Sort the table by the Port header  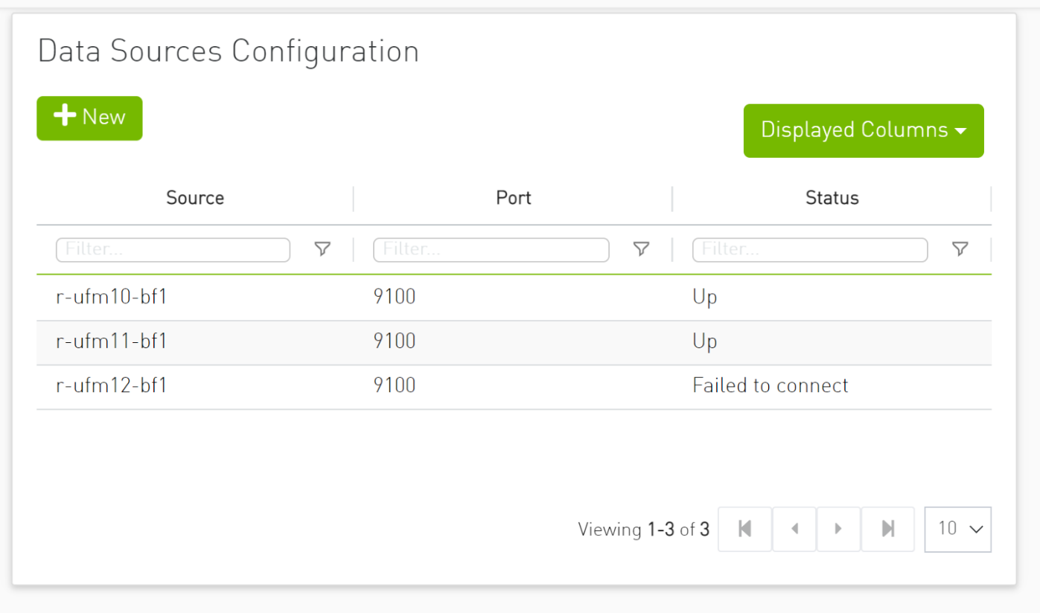(x=513, y=198)
